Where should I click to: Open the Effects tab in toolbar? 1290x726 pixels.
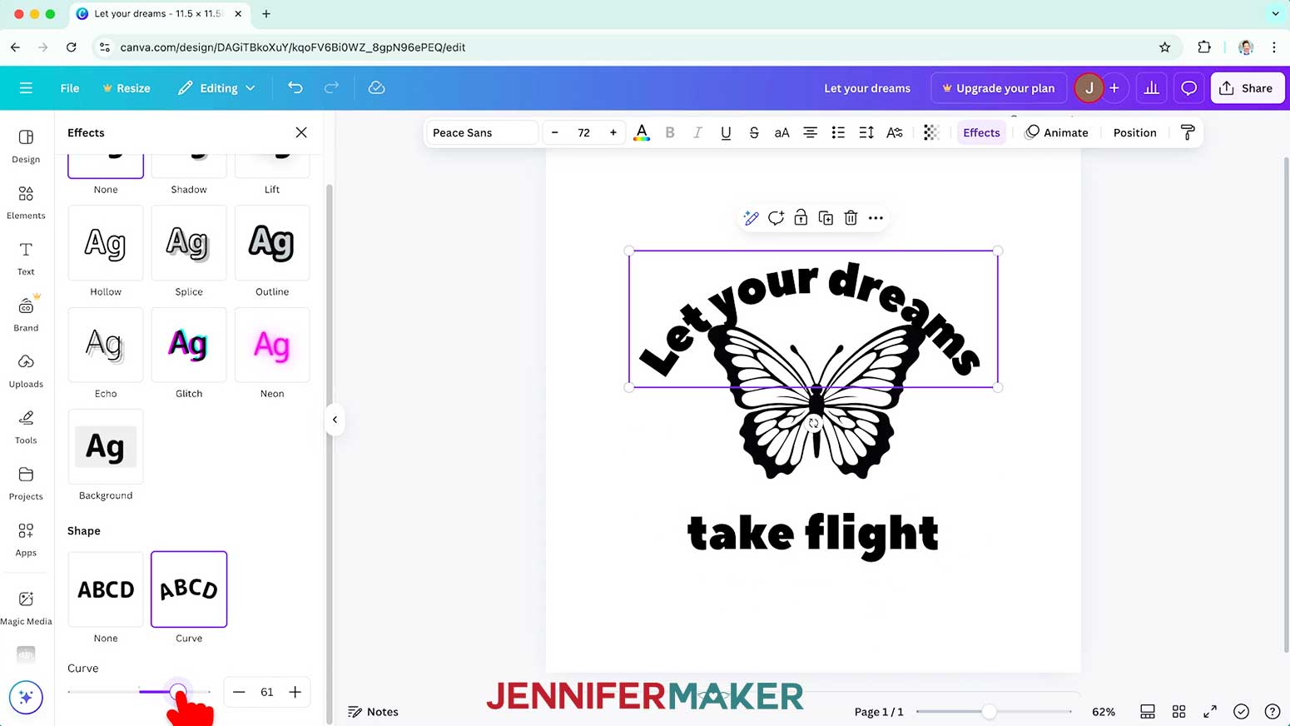tap(981, 132)
